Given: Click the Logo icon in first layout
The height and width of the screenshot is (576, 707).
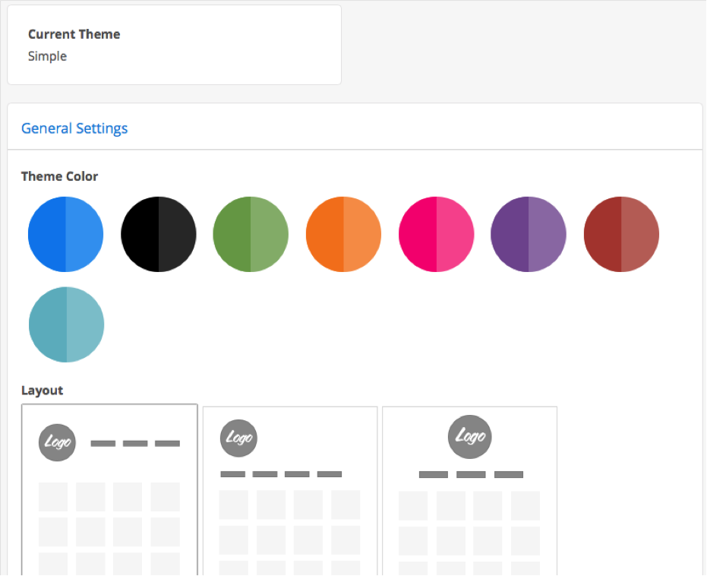Looking at the screenshot, I should [x=57, y=442].
